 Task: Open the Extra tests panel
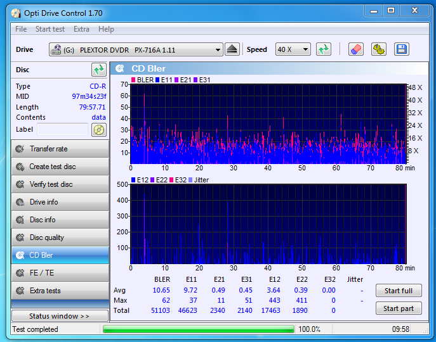pyautogui.click(x=60, y=291)
